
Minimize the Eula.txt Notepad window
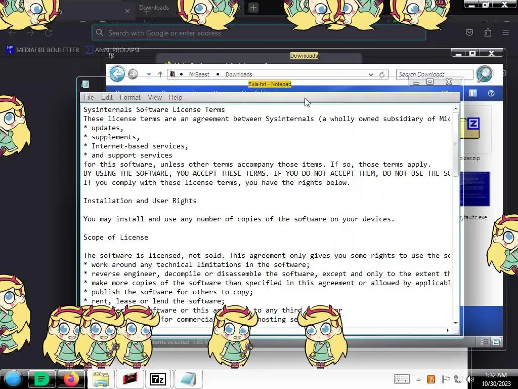click(x=416, y=82)
